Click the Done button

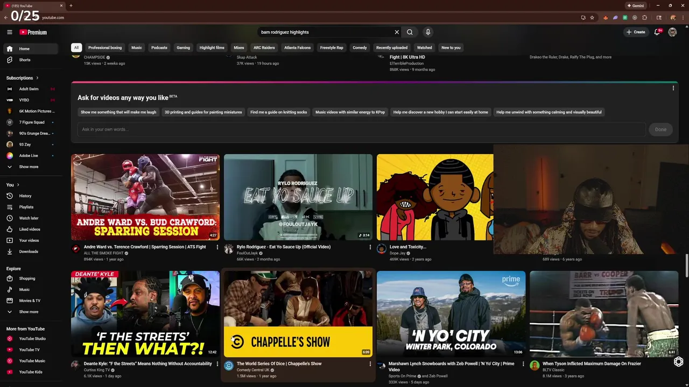click(660, 130)
